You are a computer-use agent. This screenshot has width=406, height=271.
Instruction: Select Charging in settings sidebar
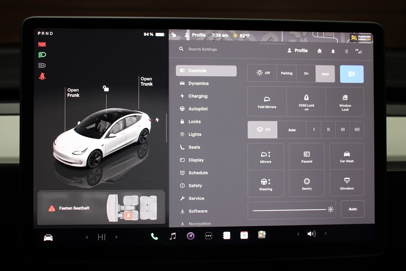198,96
